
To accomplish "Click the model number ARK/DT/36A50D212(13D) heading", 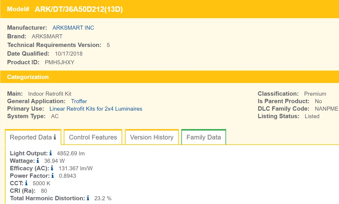I will (x=79, y=9).
